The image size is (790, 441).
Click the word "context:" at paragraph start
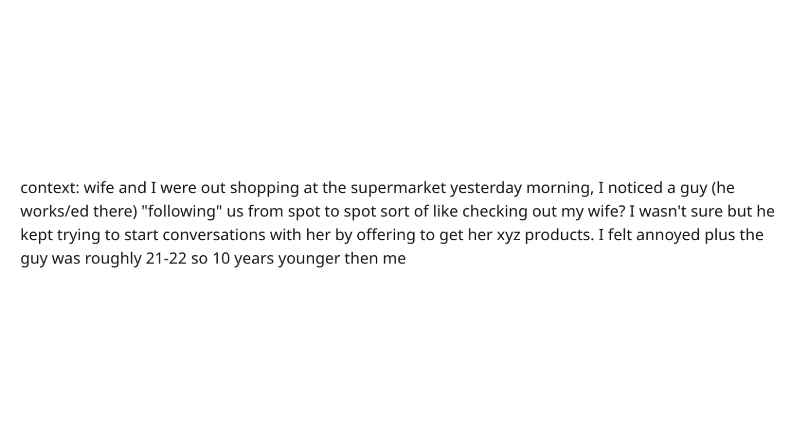click(49, 188)
